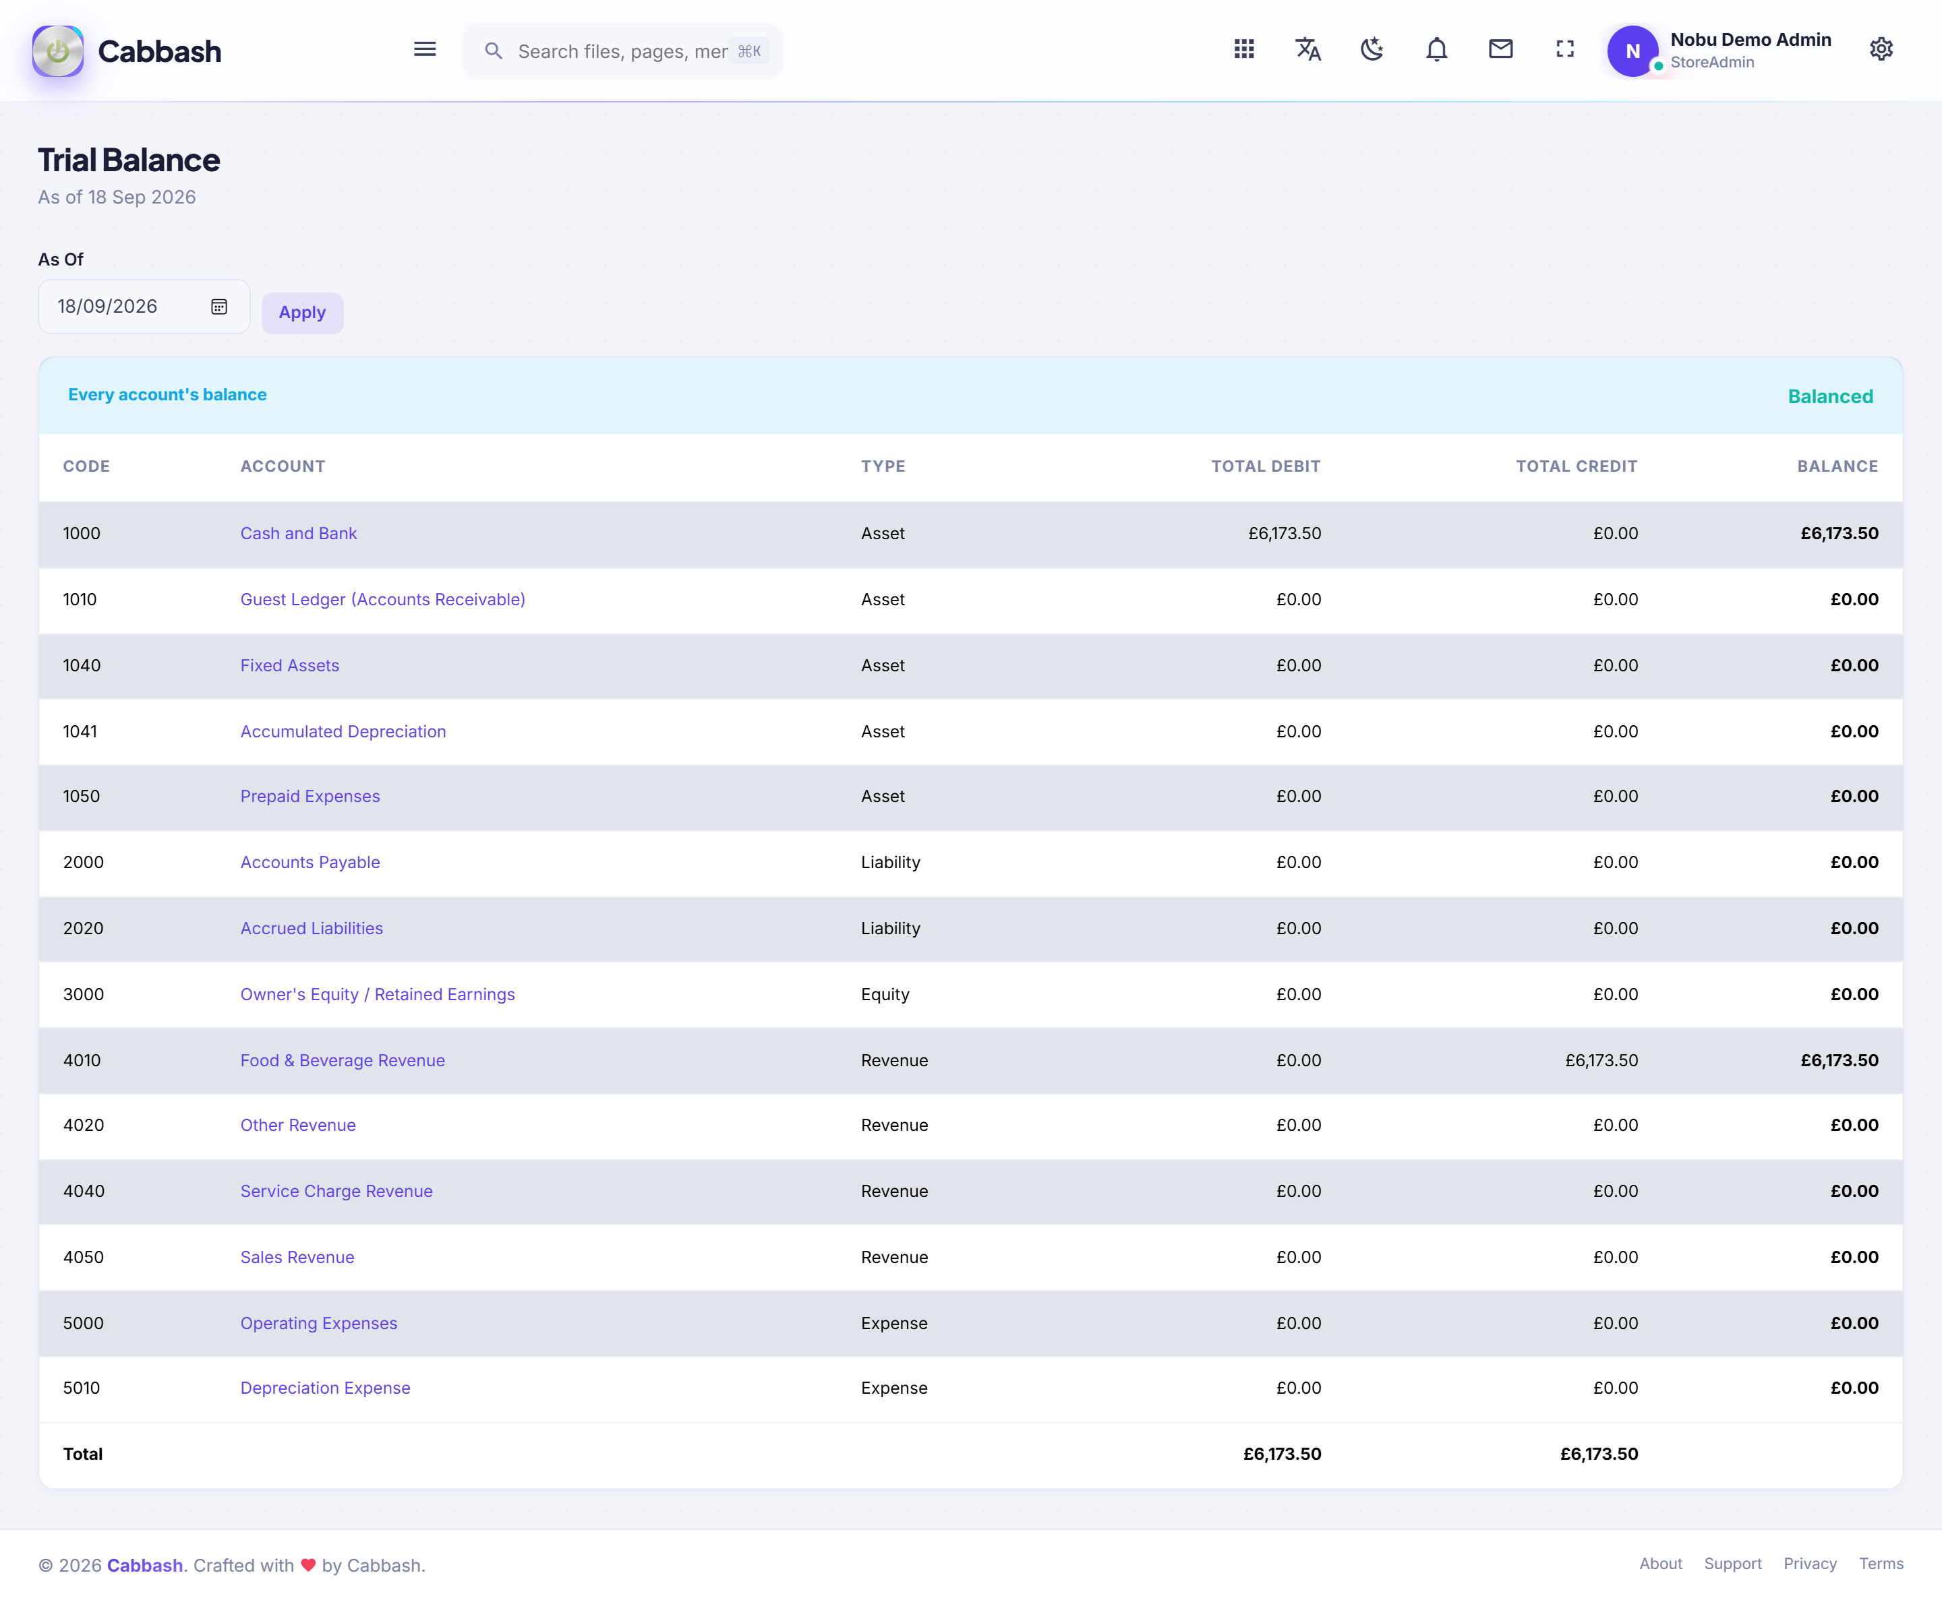1942x1600 pixels.
Task: Enter fullscreen mode
Action: pyautogui.click(x=1565, y=49)
